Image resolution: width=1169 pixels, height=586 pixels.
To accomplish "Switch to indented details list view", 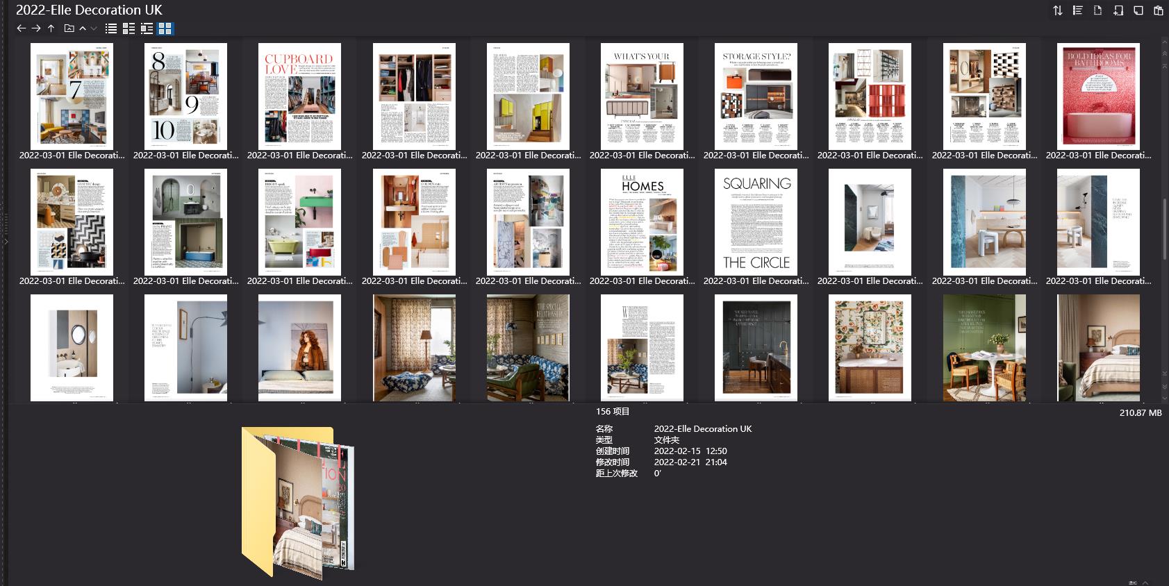I will 147,28.
